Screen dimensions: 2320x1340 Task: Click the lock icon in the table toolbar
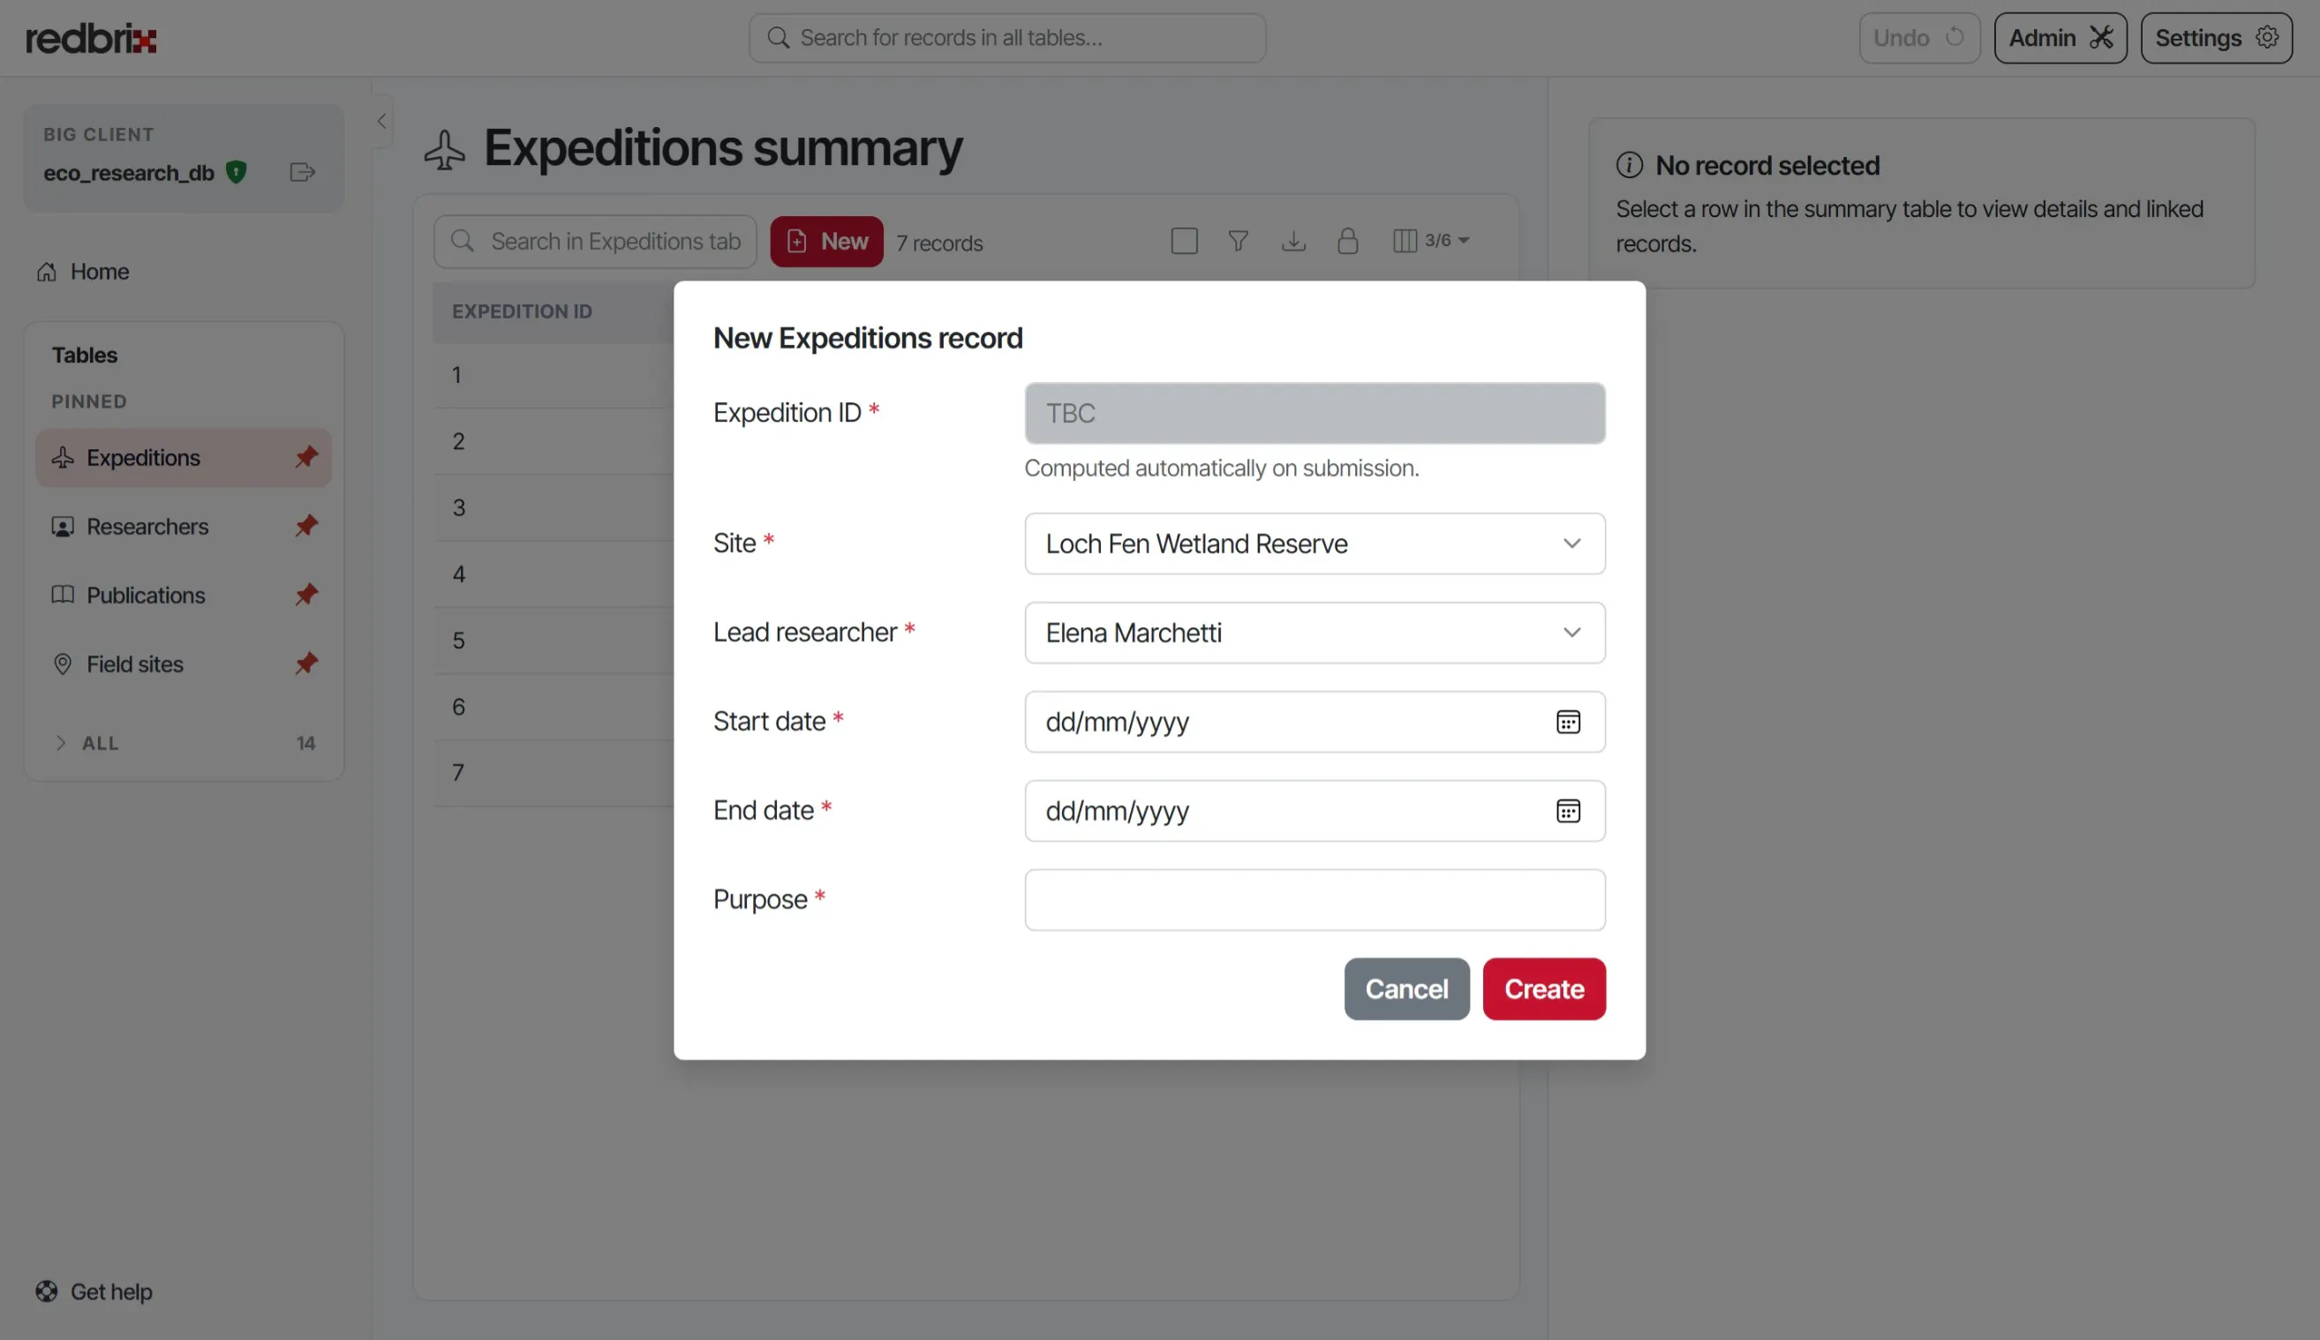(1348, 241)
